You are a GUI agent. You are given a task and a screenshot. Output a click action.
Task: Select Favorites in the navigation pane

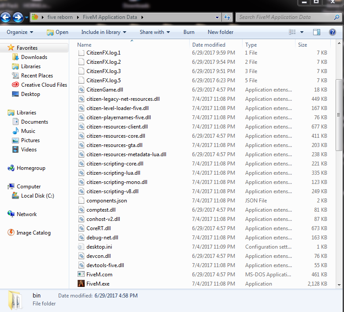point(27,48)
